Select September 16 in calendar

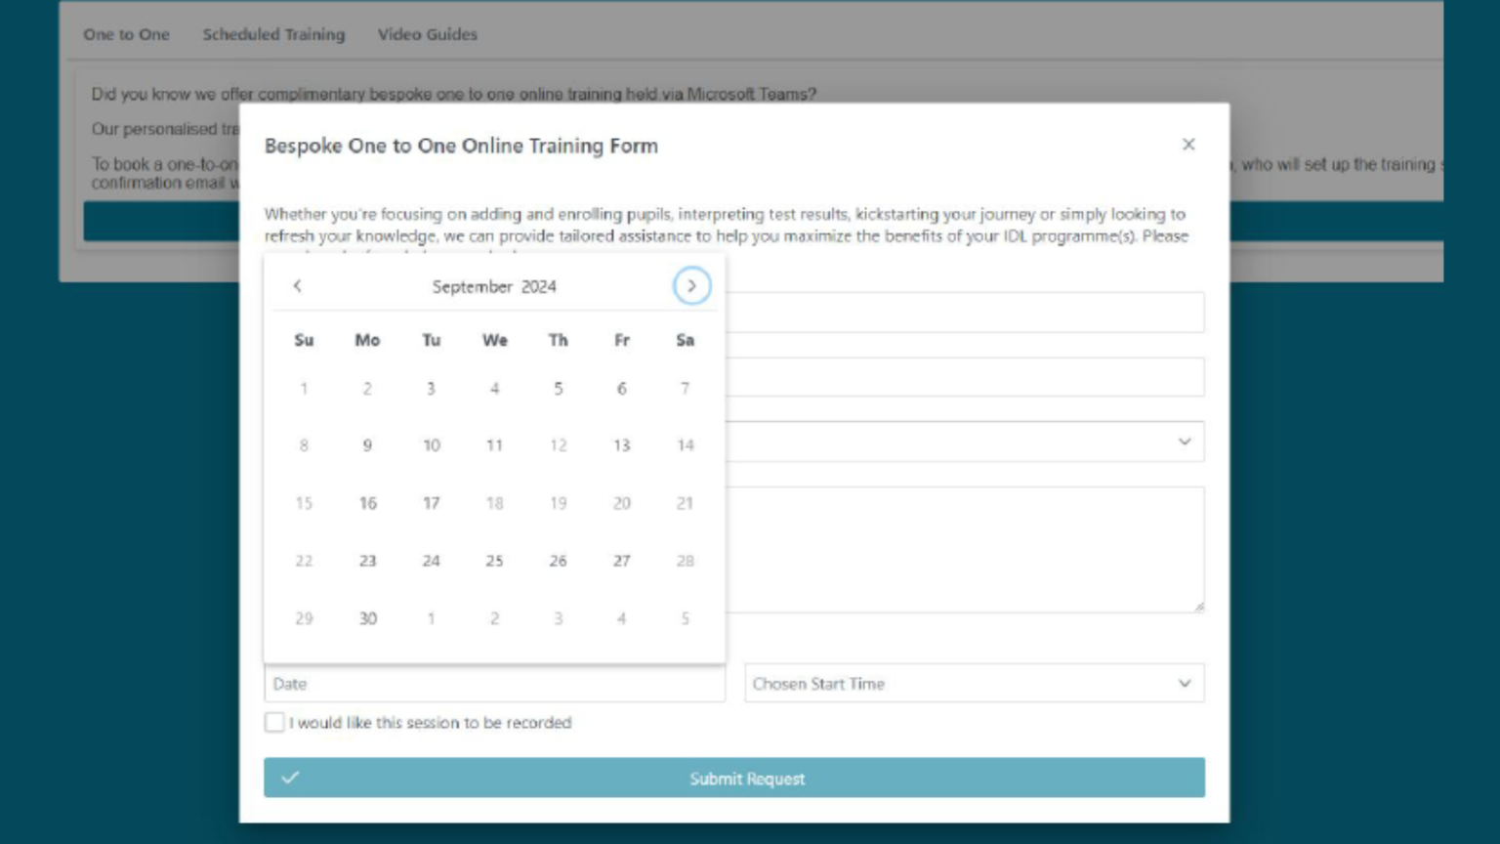pyautogui.click(x=367, y=503)
